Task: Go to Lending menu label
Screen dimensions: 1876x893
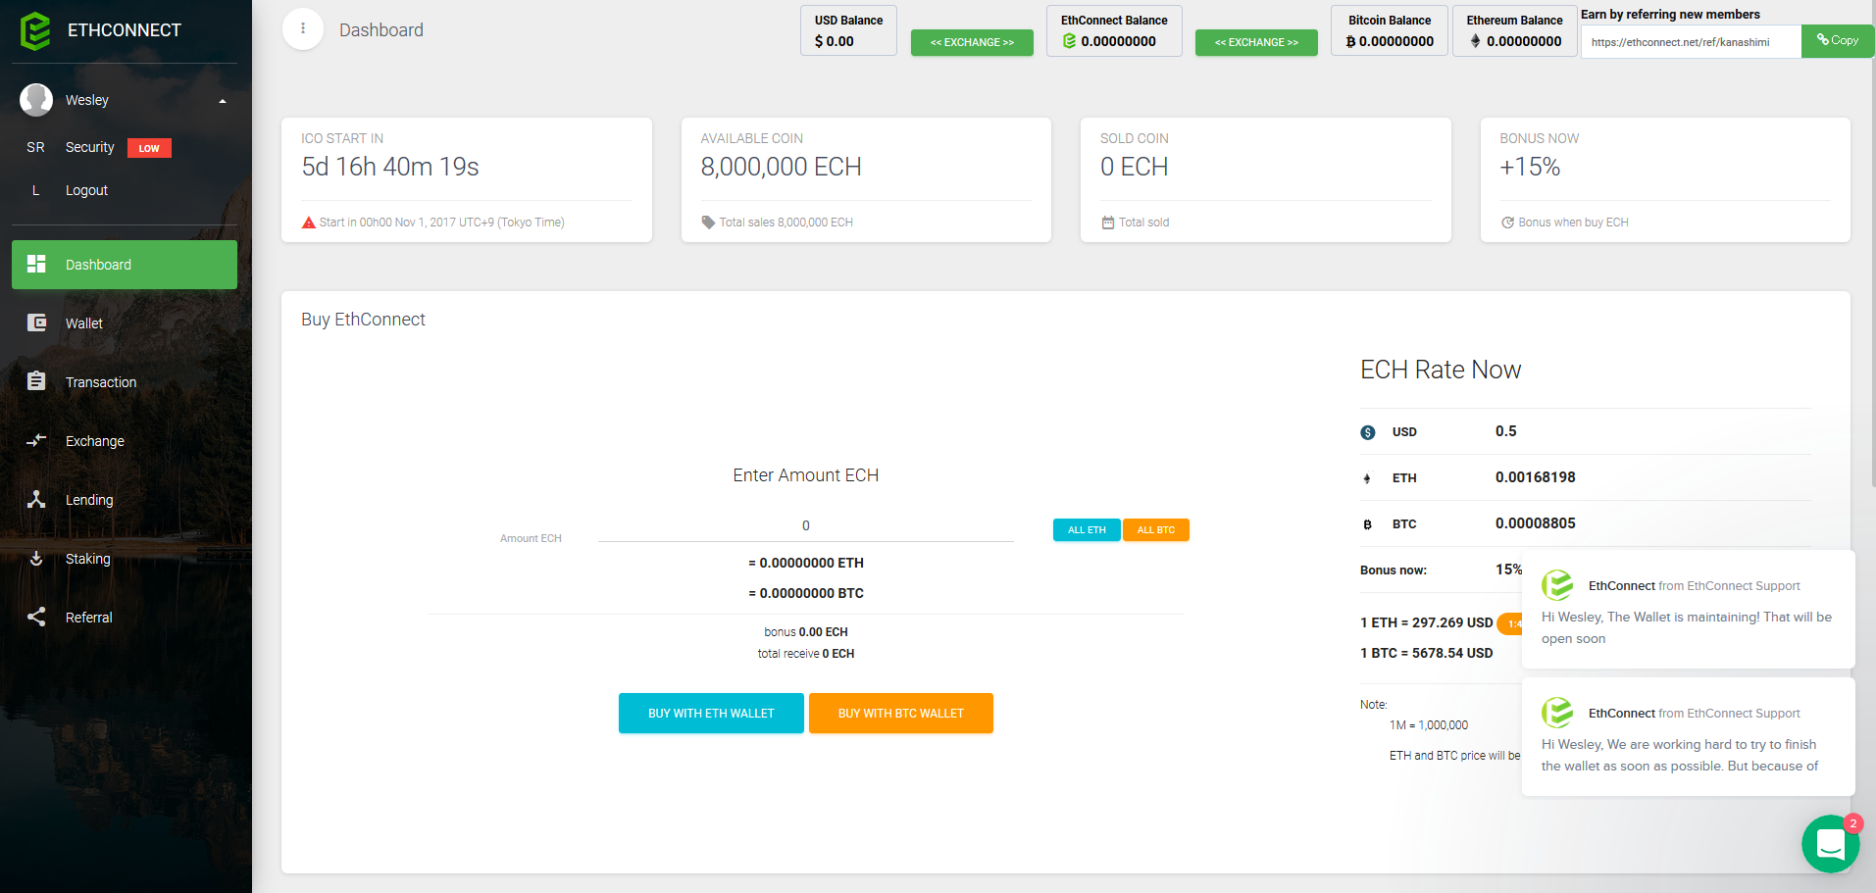Action: (x=89, y=500)
